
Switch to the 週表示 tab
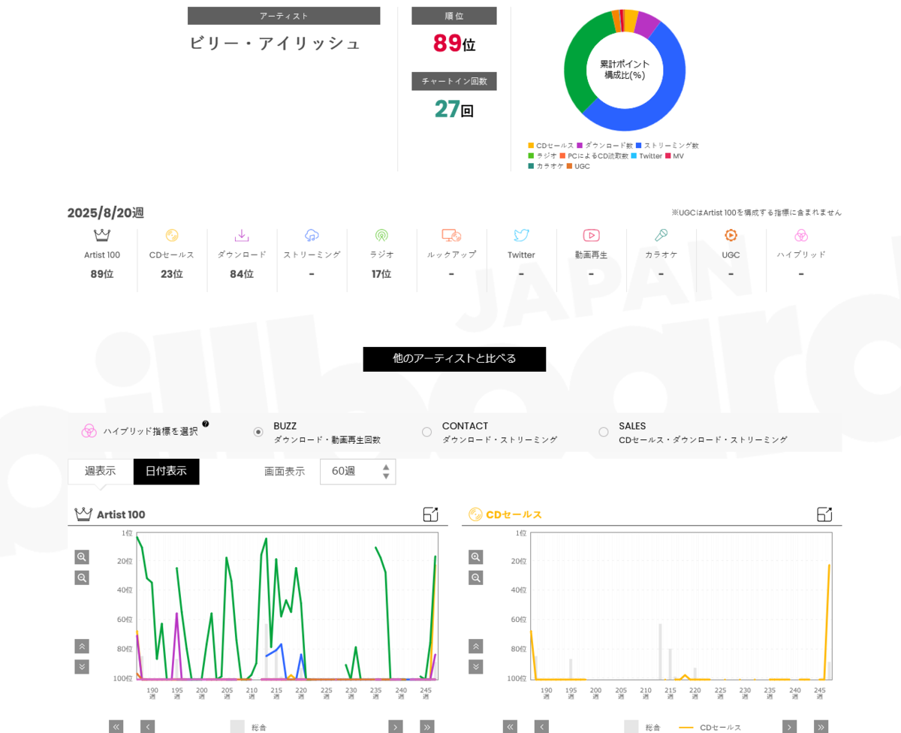tap(101, 472)
